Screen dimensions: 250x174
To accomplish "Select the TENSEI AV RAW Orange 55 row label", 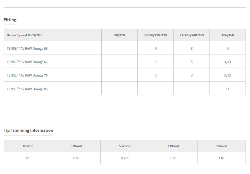I will click(27, 49).
